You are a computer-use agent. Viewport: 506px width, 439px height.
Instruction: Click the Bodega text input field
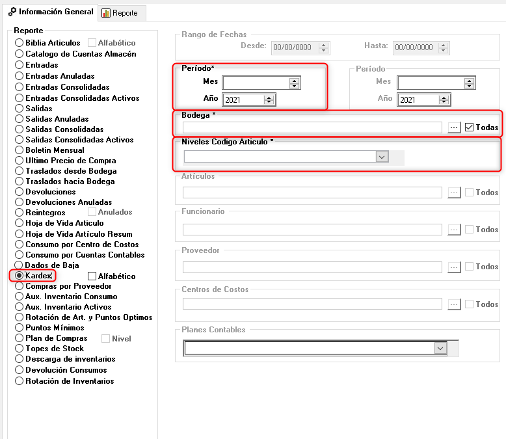[312, 127]
